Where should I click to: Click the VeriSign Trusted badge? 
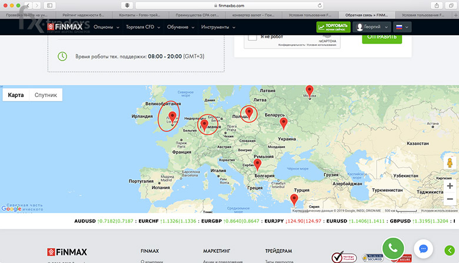(x=344, y=257)
